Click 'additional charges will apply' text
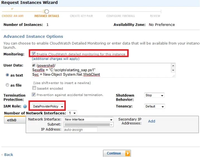Screen dimensions: 200x157 click(x=56, y=59)
